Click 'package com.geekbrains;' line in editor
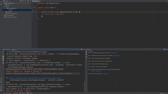Image resolution: width=168 pixels, height=94 pixels. point(49,3)
